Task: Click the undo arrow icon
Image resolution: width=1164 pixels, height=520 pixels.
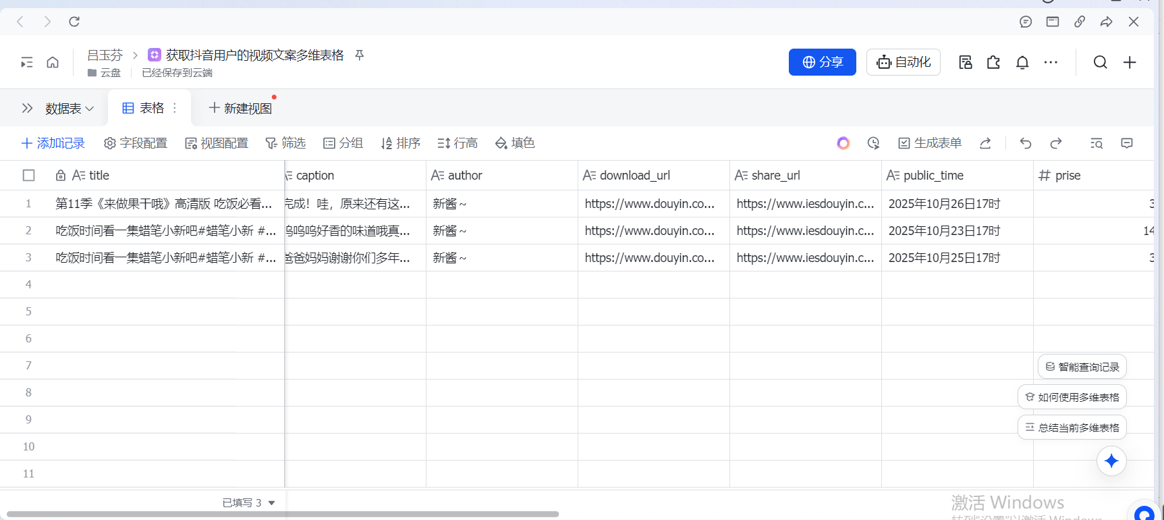Action: point(1026,143)
